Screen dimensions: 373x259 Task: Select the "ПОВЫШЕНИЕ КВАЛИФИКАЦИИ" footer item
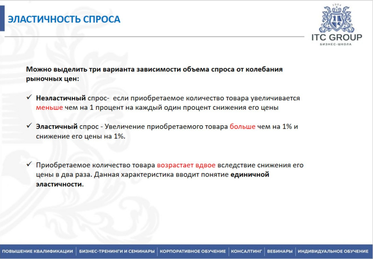pyautogui.click(x=37, y=251)
